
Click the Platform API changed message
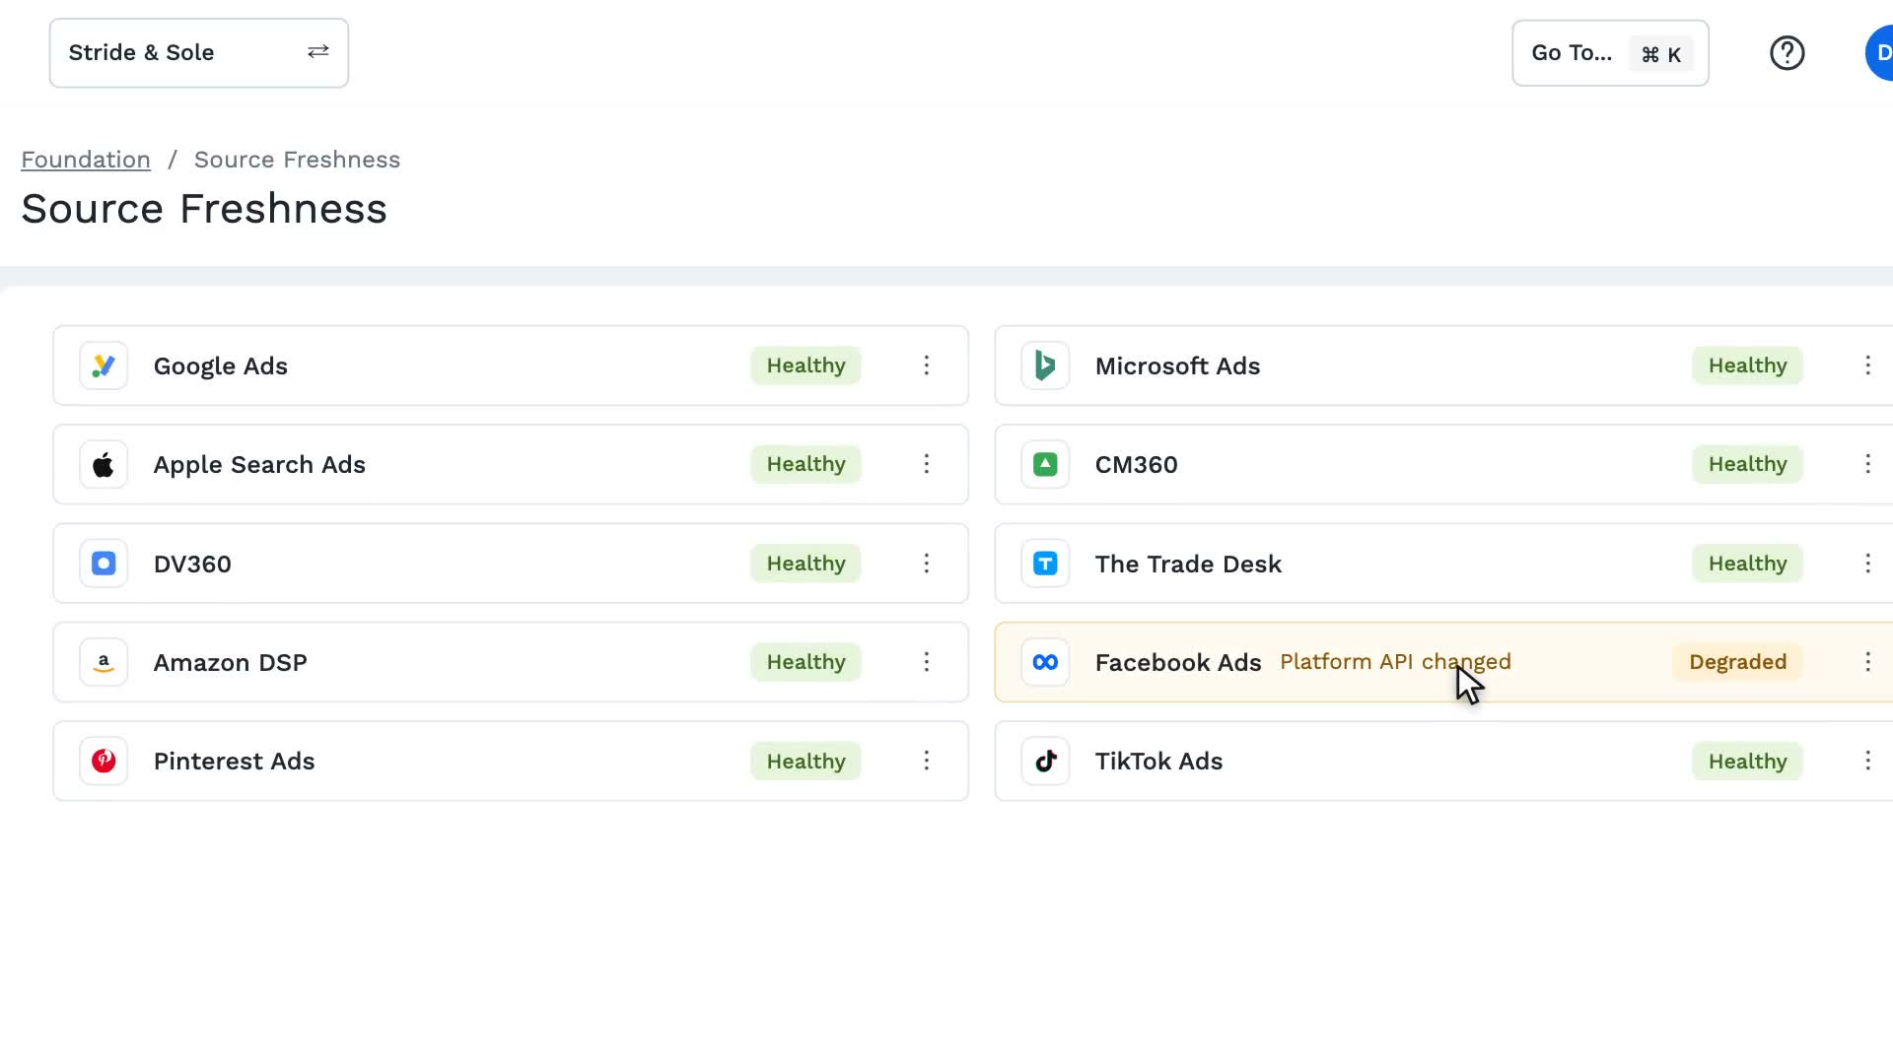pyautogui.click(x=1395, y=662)
